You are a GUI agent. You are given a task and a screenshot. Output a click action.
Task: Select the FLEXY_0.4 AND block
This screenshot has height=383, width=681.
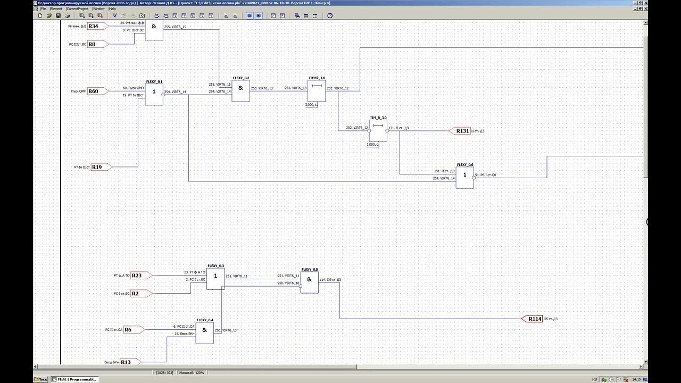[x=204, y=332]
